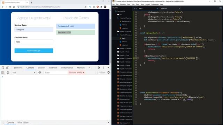
Task: Go to previous tab arrow in Sublime
Action: pos(135,8)
